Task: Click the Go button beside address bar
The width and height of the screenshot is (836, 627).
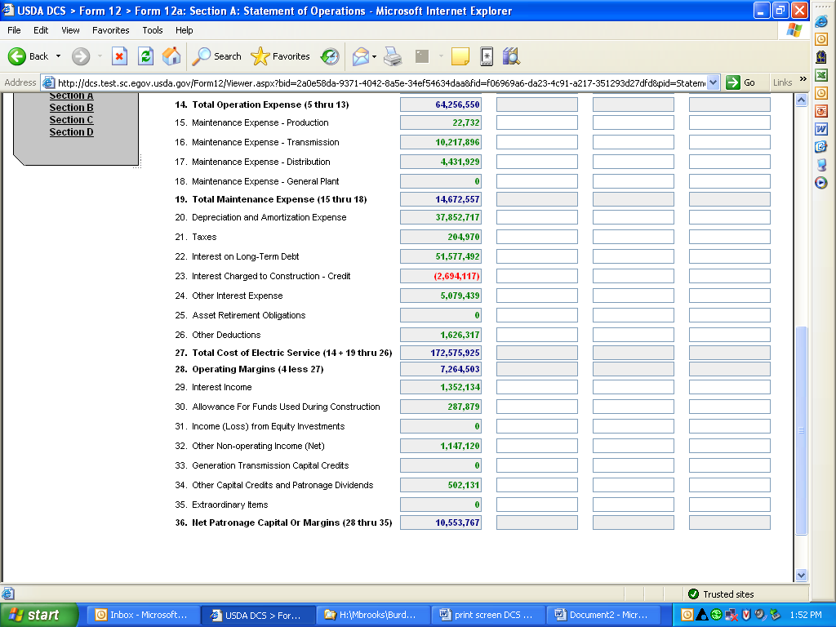Action: point(741,82)
